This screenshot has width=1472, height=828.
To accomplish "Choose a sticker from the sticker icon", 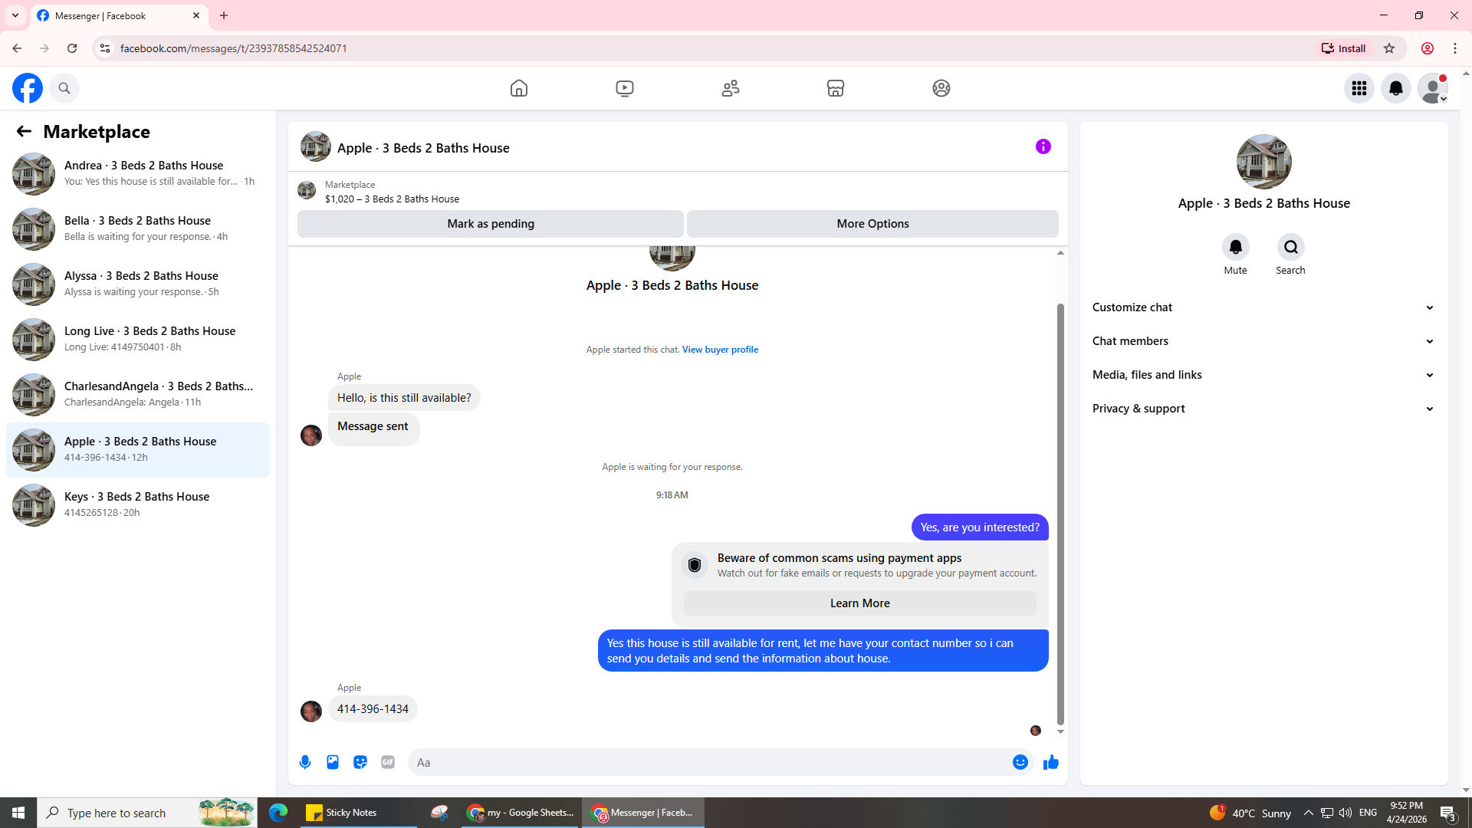I will click(x=360, y=762).
